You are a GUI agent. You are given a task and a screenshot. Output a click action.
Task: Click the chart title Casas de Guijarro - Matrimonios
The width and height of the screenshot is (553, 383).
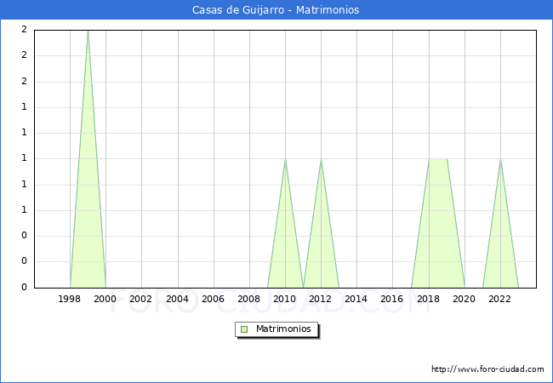(x=276, y=10)
